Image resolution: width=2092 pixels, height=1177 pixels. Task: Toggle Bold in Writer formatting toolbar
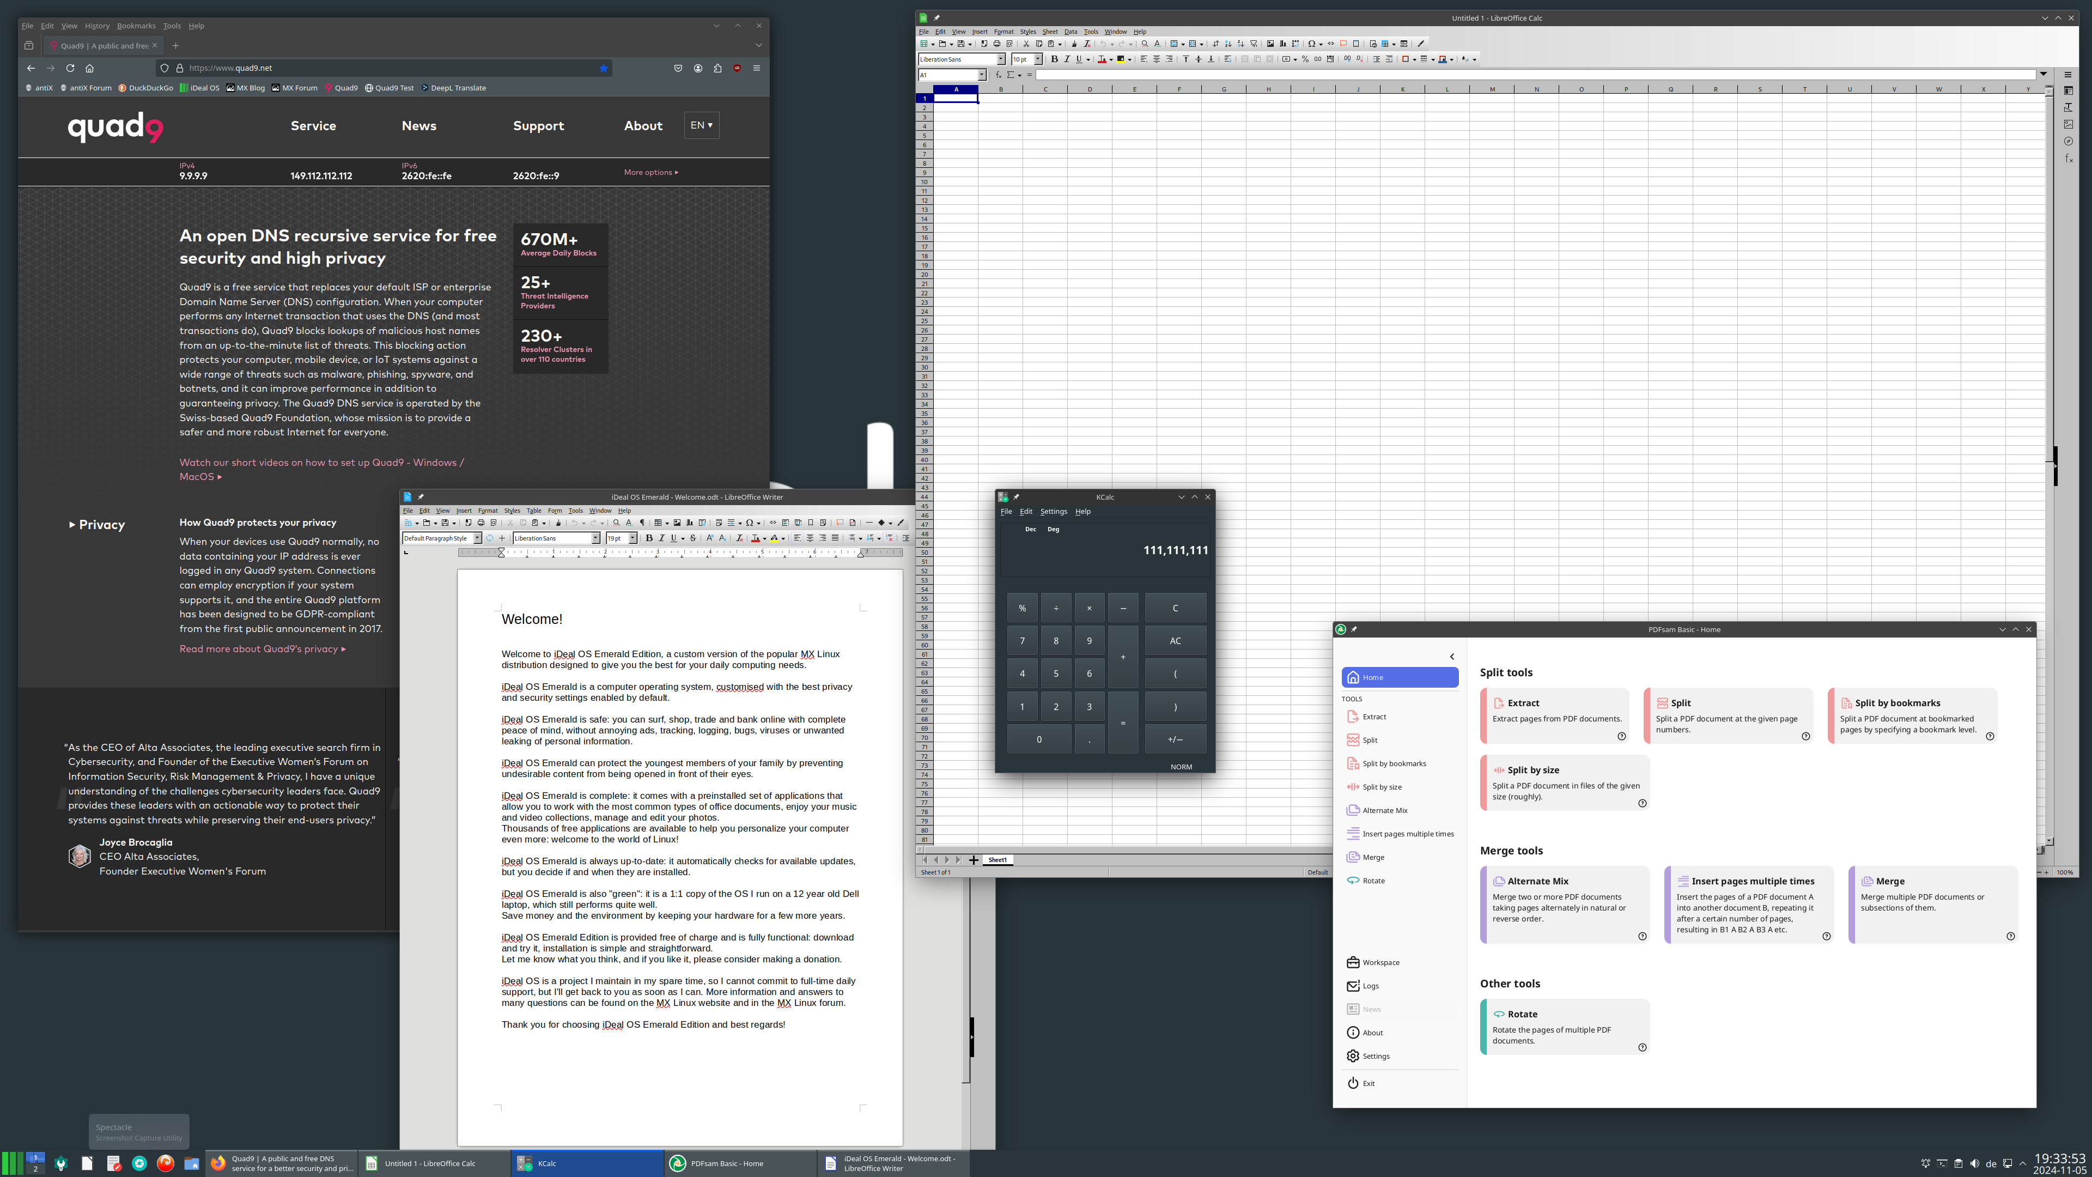[x=649, y=538]
